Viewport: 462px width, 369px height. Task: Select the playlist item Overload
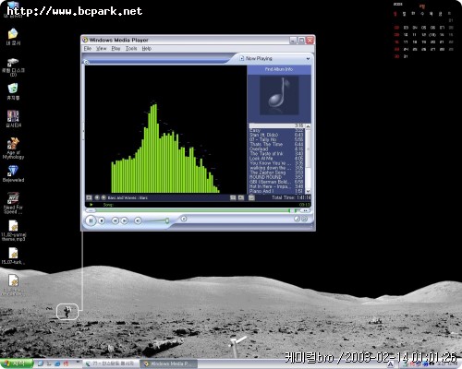coord(276,149)
